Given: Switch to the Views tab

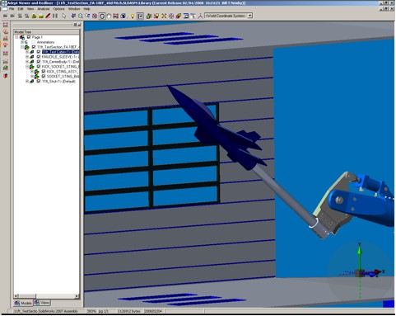Looking at the screenshot, I should click(42, 303).
